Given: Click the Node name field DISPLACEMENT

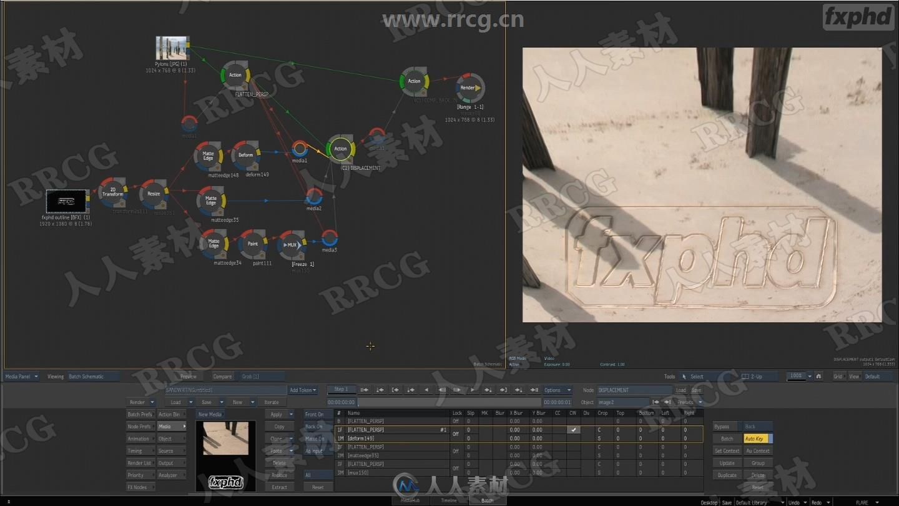Looking at the screenshot, I should 635,390.
